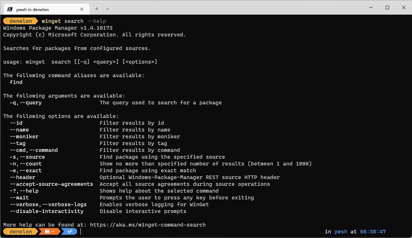Click the 'winget' command text
The width and height of the screenshot is (412, 238).
[51, 21]
